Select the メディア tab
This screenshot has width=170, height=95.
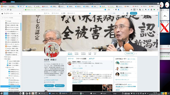(91, 59)
